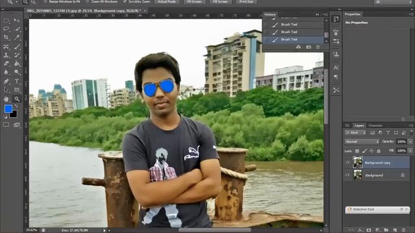Screen dimensions: 415x233
Task: Select the Crop tool
Action: click(6, 38)
